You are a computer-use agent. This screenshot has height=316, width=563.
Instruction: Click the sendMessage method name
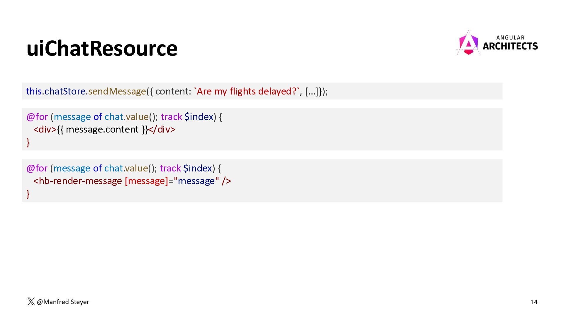[117, 92]
